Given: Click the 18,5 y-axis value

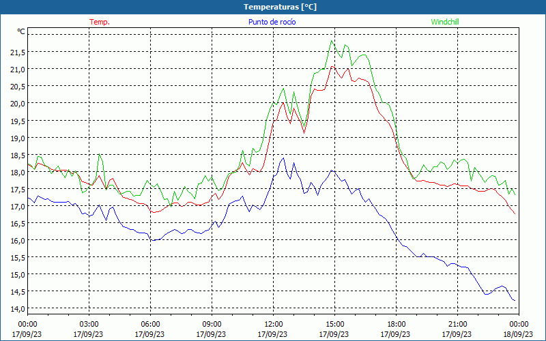Looking at the screenshot, I should pos(18,155).
